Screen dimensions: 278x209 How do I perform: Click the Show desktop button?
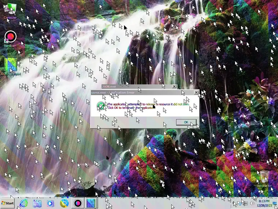pyautogui.click(x=275, y=203)
